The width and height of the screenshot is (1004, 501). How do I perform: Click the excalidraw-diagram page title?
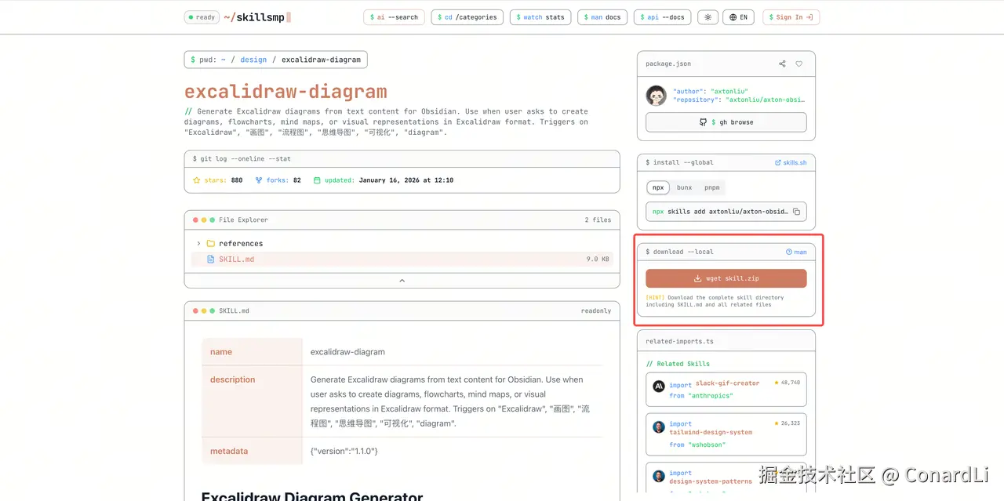pyautogui.click(x=286, y=92)
